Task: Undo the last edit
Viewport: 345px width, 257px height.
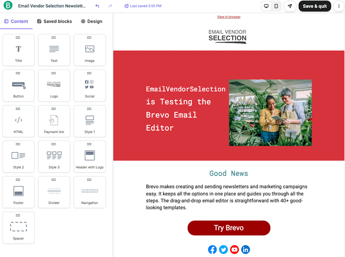Action: point(97,6)
